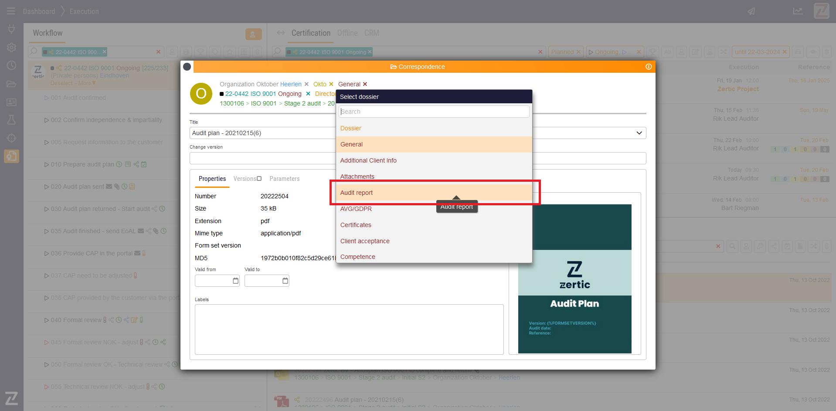The height and width of the screenshot is (411, 836).
Task: Click the Stage 2 audit breadcrumb link
Action: point(302,103)
